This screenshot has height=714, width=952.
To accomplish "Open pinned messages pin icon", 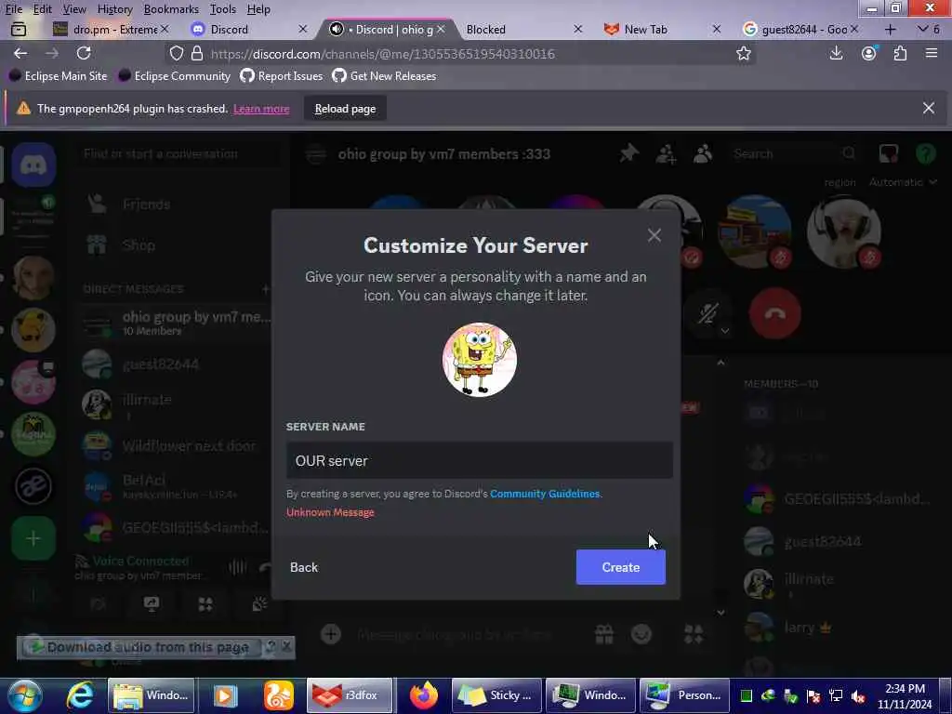I will 629,153.
